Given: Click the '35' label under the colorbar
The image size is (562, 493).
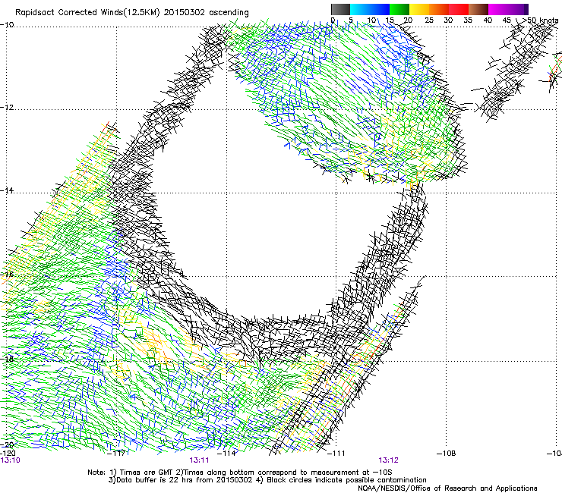Looking at the screenshot, I should click(468, 20).
